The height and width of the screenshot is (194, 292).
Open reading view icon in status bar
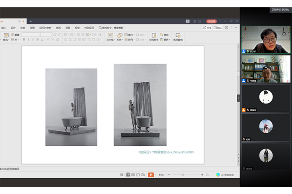[139, 174]
